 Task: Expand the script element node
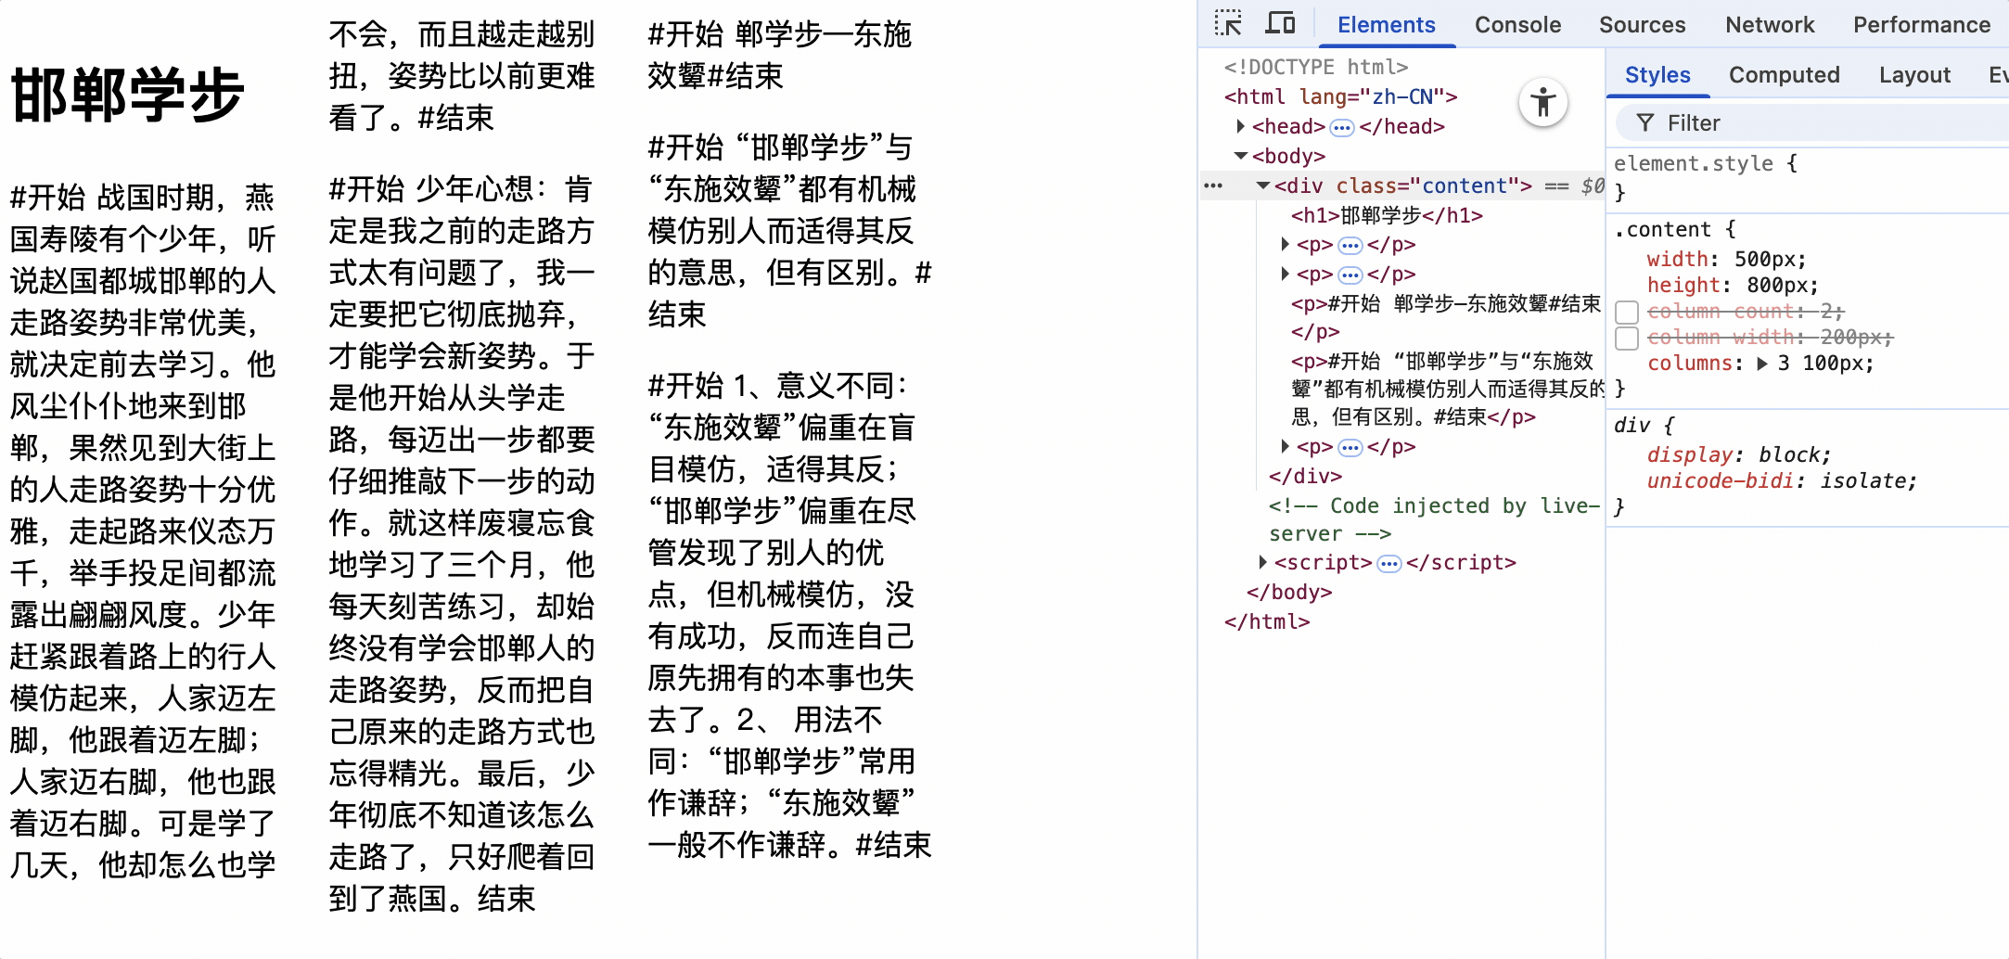point(1262,562)
